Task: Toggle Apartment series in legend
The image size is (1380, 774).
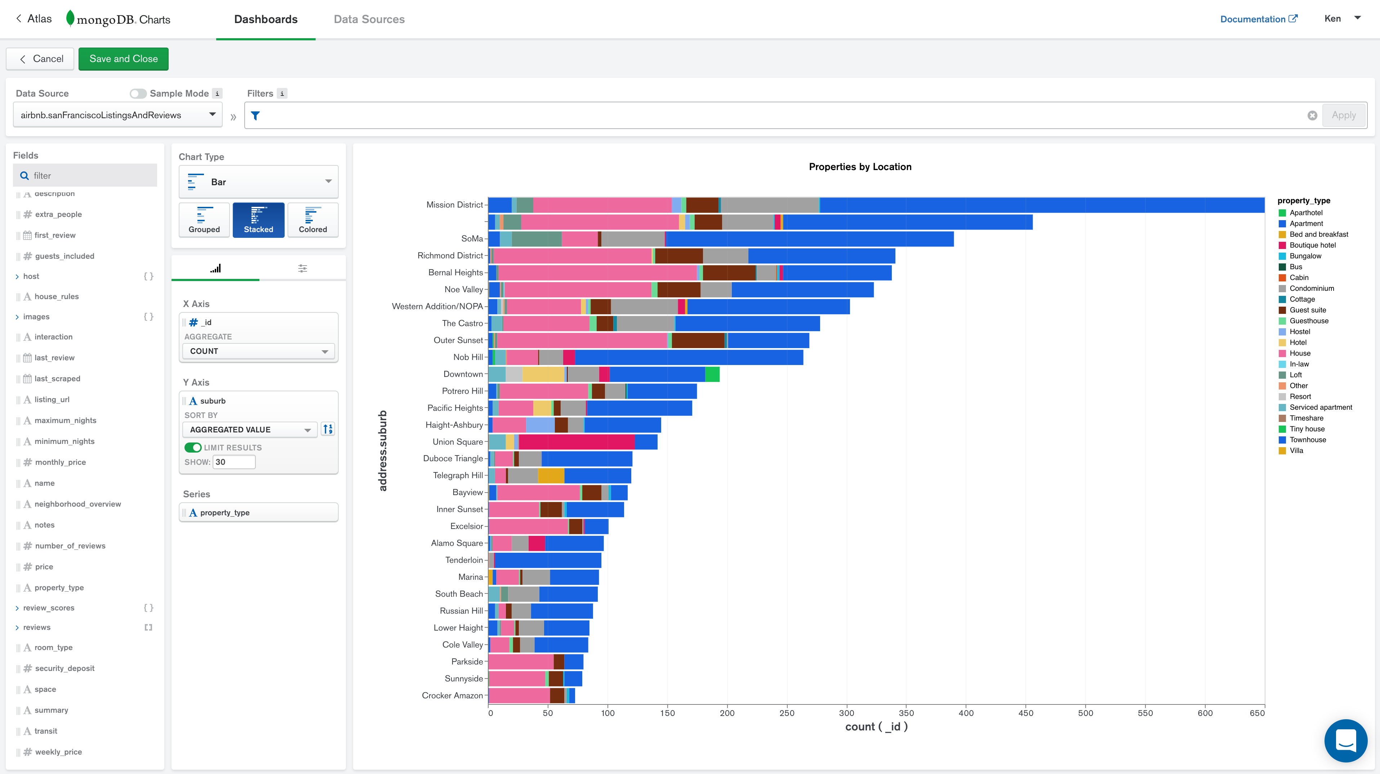Action: [x=1305, y=223]
